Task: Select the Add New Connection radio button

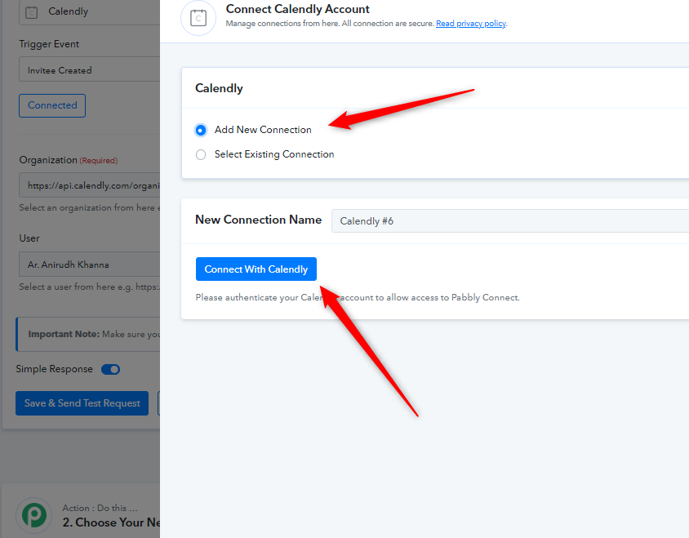Action: [200, 130]
